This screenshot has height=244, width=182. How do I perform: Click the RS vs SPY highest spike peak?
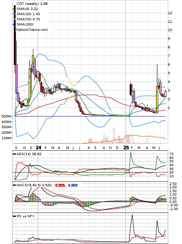point(132,215)
